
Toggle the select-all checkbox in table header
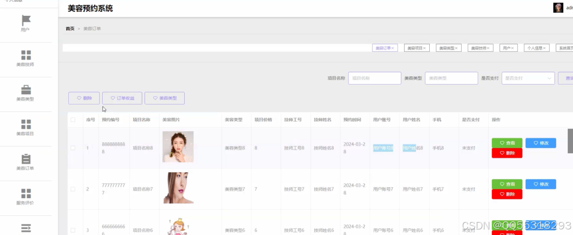click(x=73, y=120)
